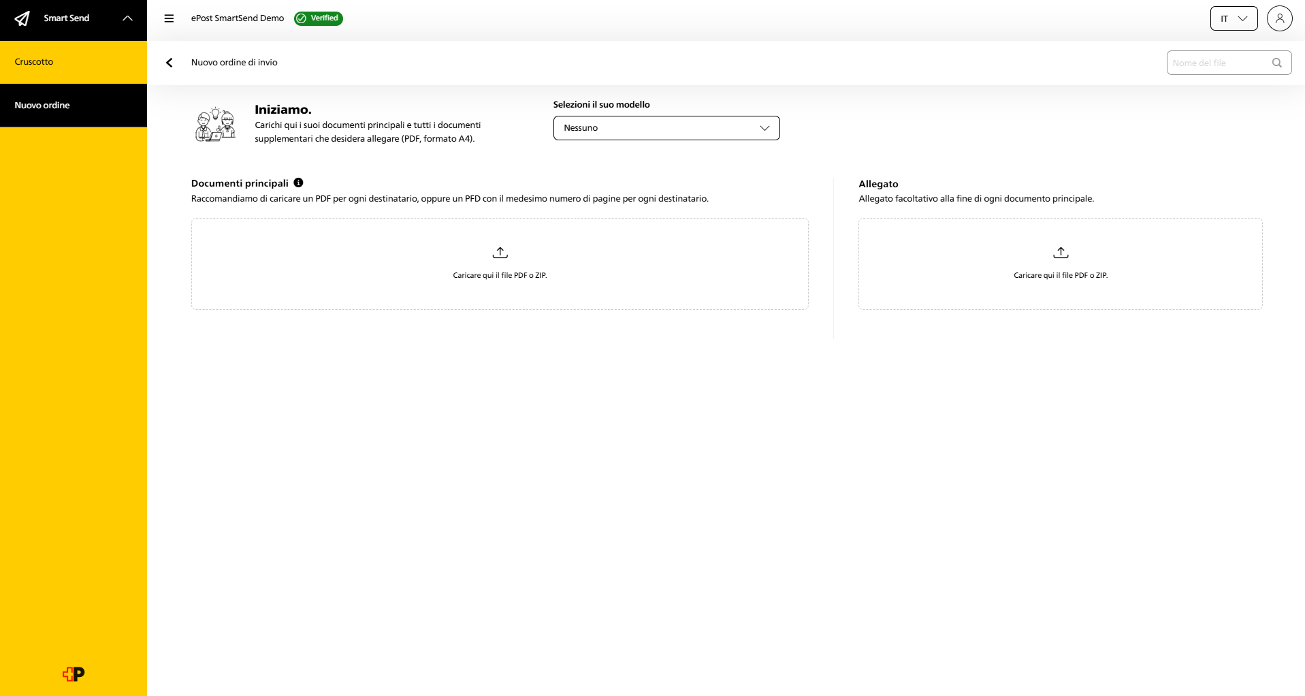
Task: Open the Nessuno template dropdown
Action: [666, 128]
